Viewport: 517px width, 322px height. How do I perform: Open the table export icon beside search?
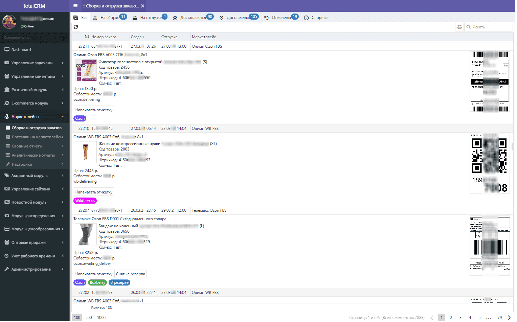pos(459,27)
